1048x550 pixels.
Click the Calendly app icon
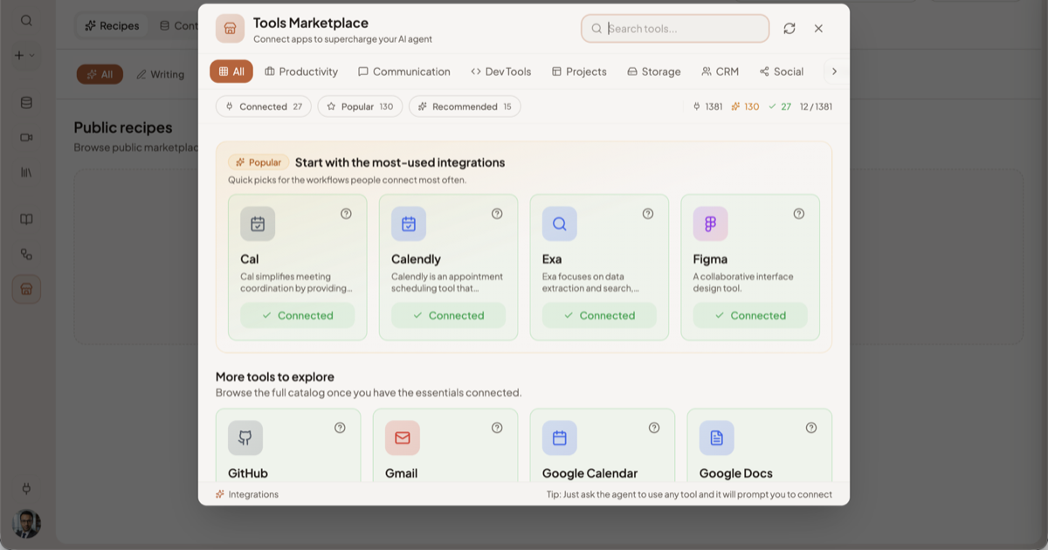409,224
